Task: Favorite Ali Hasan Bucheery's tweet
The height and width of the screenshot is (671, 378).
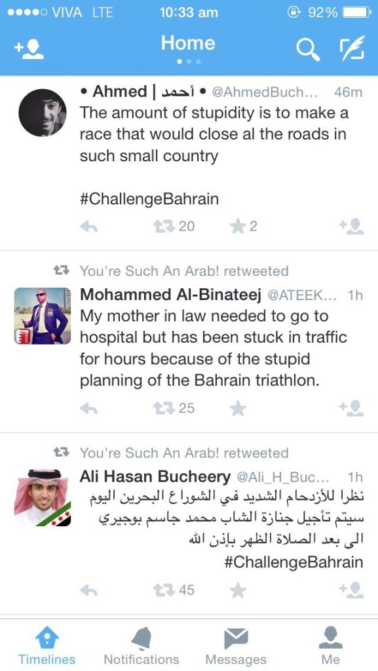Action: point(237,590)
